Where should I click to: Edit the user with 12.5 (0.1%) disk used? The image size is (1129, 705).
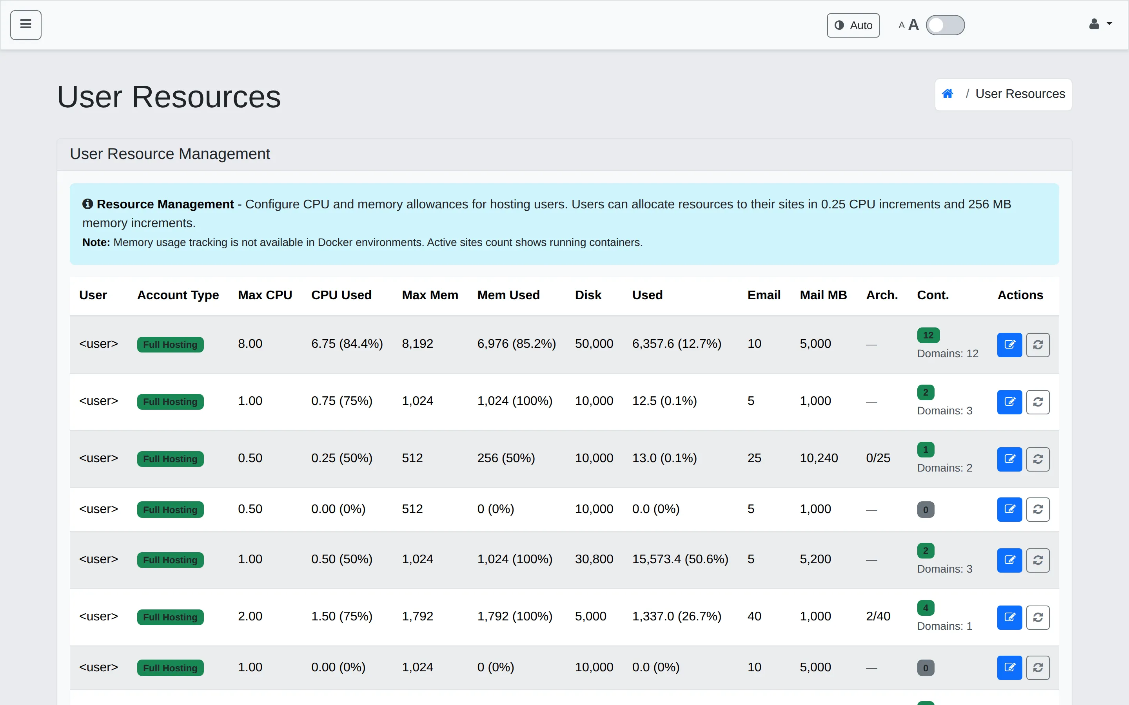(1009, 402)
